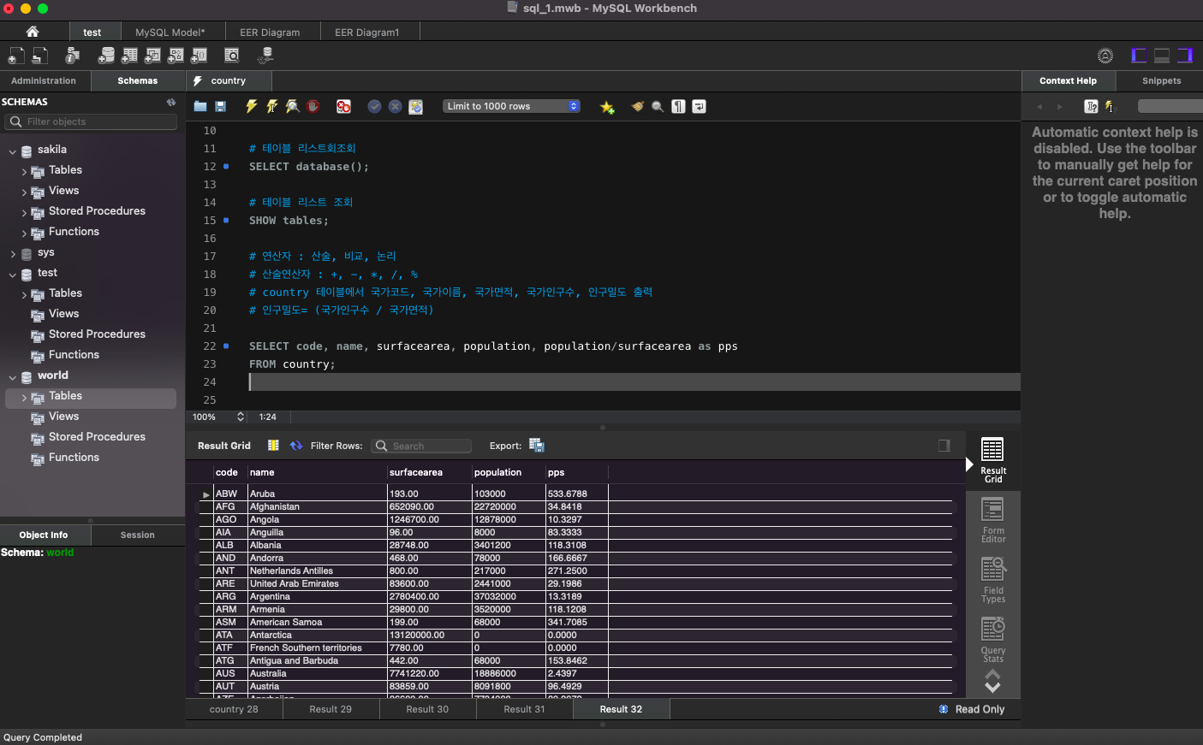Commit the transaction check icon

coord(374,107)
